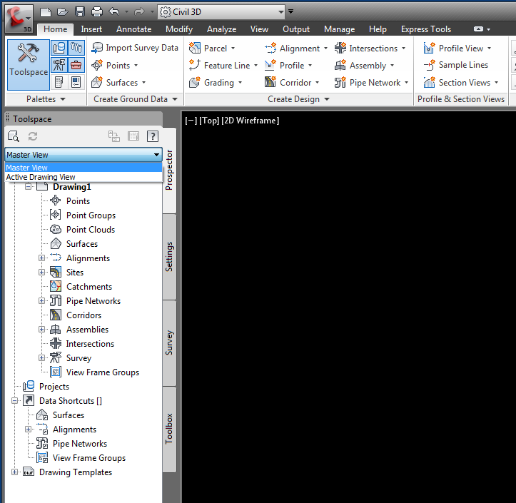This screenshot has height=503, width=516.
Task: Toggle the Settings tab display icon
Action: click(76, 48)
